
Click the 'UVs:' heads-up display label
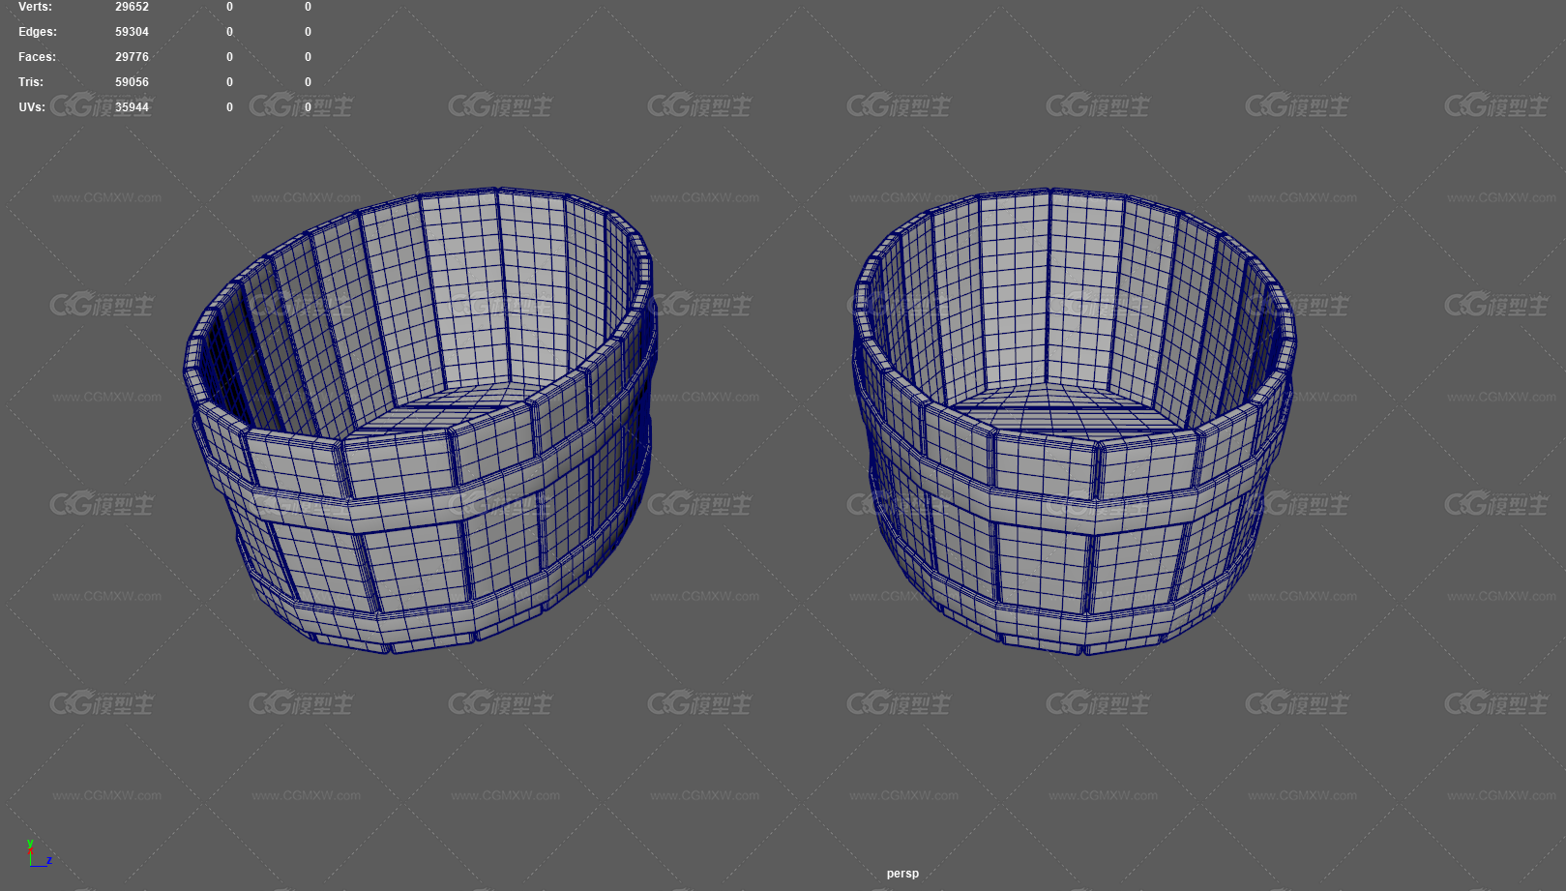32,107
